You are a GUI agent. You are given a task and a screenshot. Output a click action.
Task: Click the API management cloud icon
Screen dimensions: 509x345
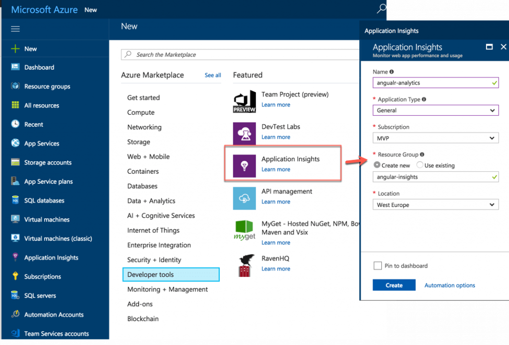[x=245, y=198]
